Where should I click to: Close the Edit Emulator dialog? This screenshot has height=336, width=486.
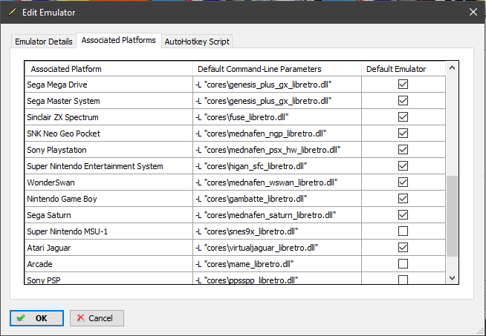[473, 12]
